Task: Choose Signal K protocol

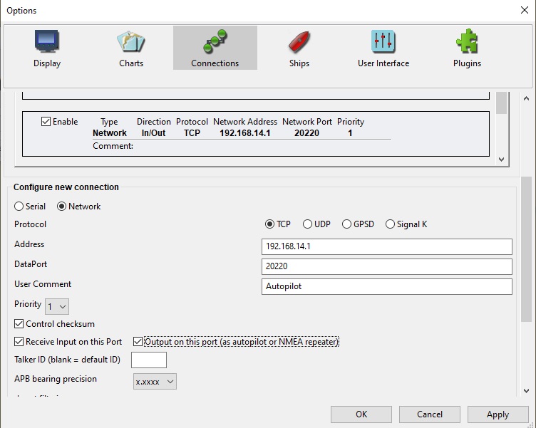Action: tap(390, 224)
